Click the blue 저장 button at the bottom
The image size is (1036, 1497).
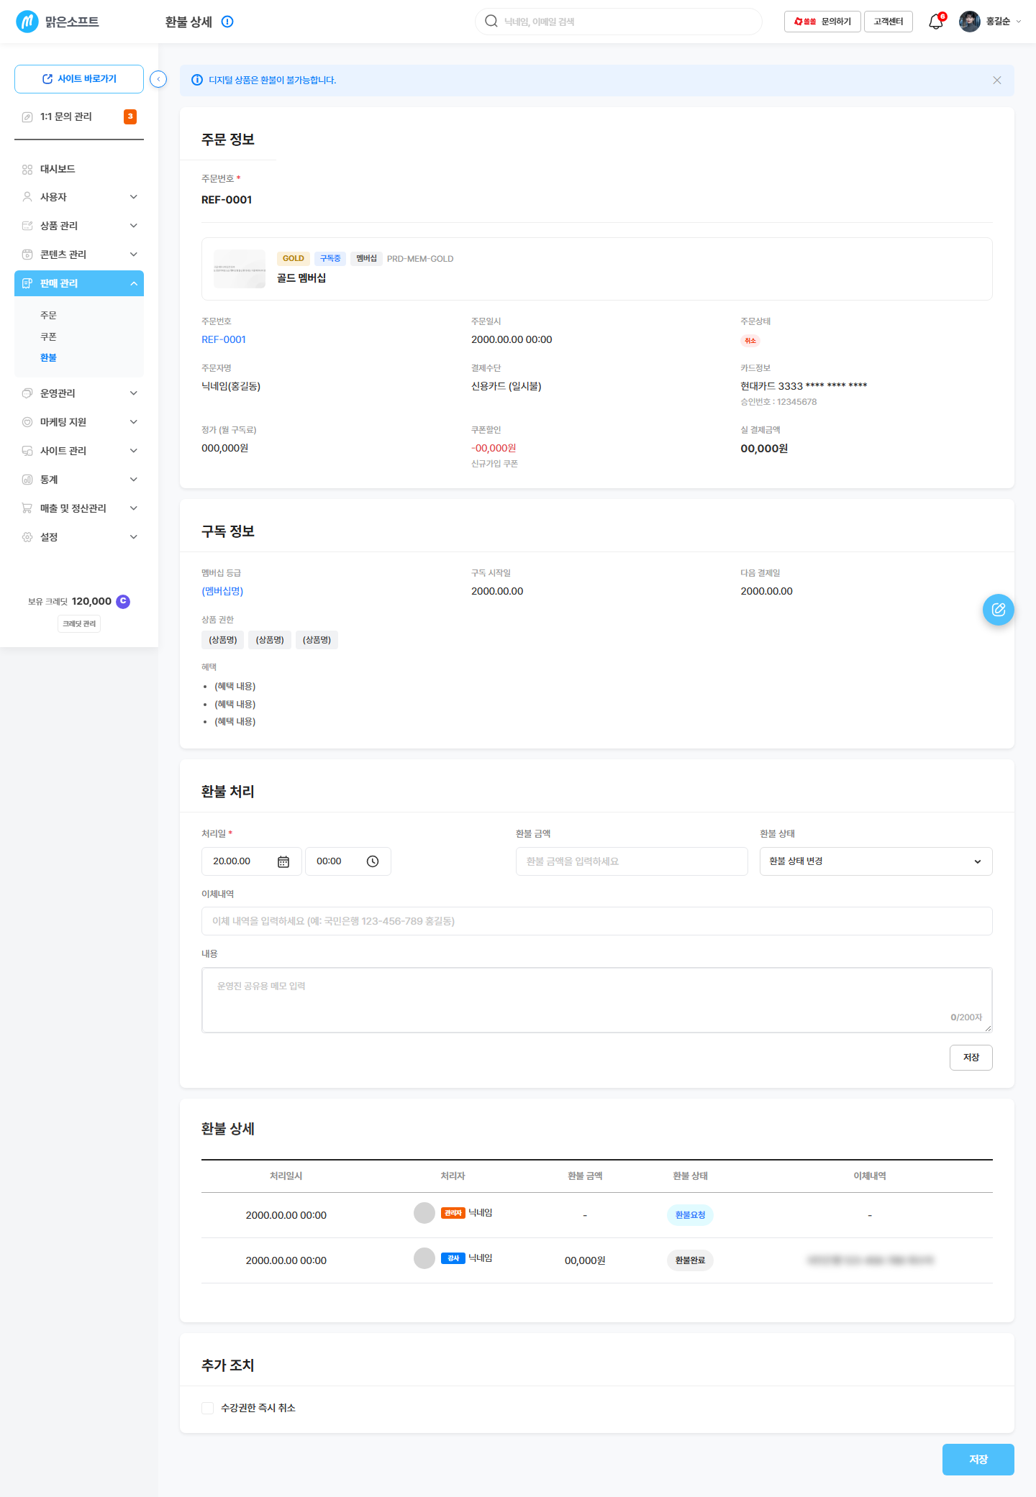tap(978, 1460)
